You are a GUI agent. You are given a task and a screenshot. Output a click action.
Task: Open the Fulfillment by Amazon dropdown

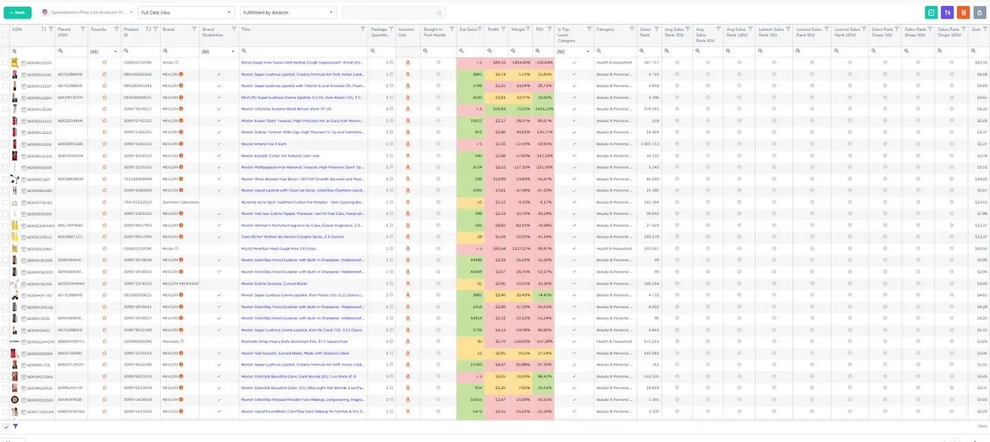coord(289,12)
